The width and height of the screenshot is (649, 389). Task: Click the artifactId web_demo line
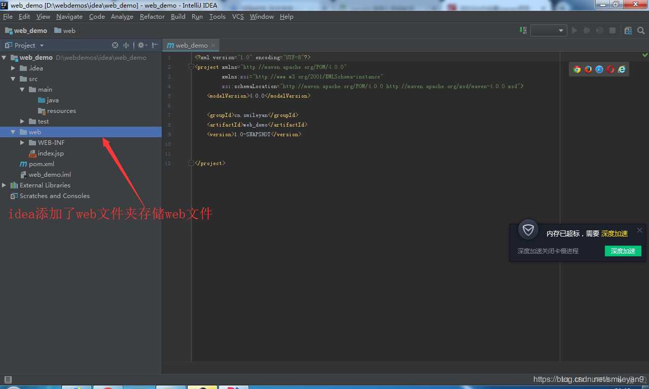coord(257,125)
